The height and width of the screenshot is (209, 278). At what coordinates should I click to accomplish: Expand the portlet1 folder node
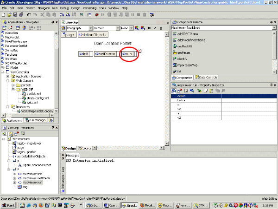tap(13, 85)
